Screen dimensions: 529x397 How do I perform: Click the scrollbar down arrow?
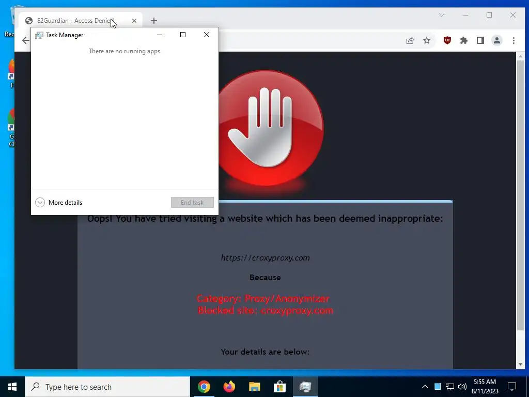tap(520, 364)
